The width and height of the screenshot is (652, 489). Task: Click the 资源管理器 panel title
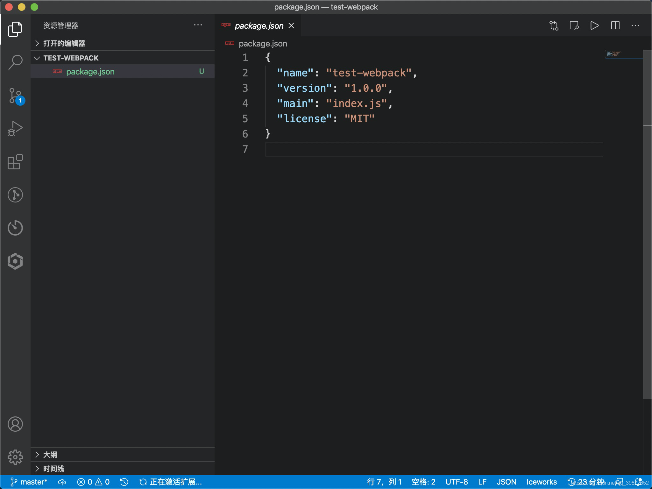click(x=60, y=25)
